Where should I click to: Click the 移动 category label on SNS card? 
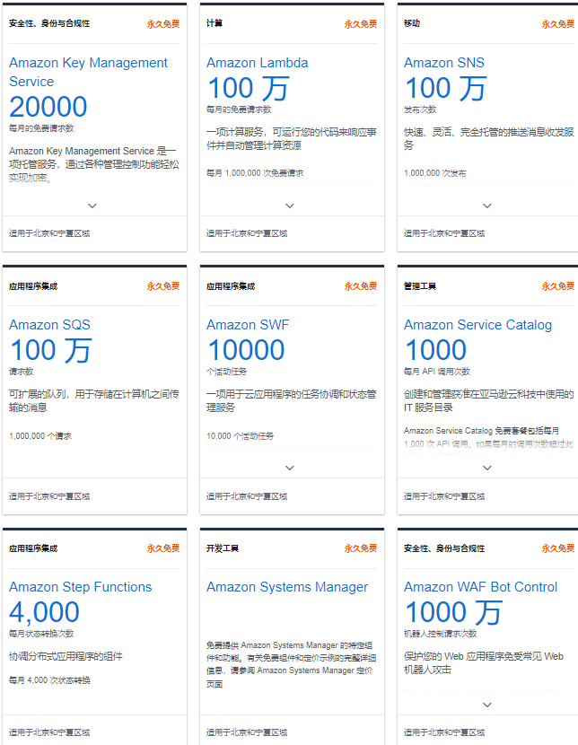pos(412,23)
